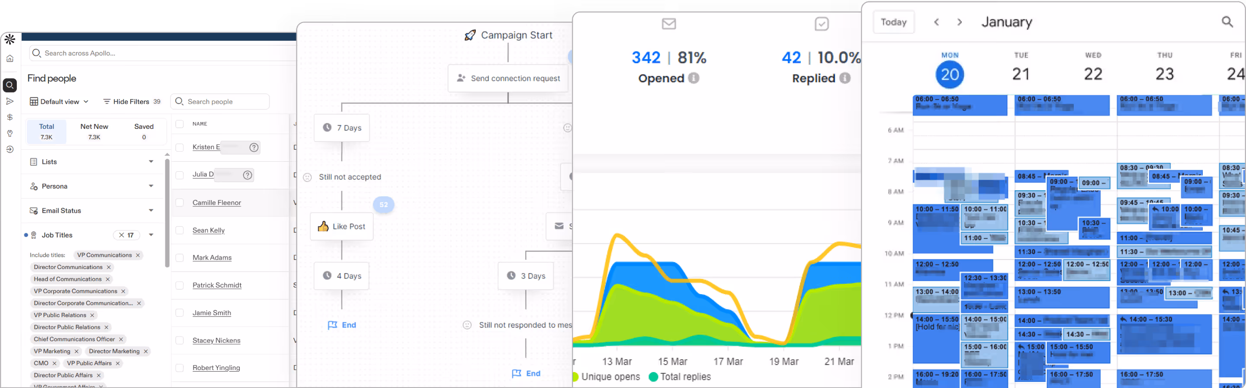Image resolution: width=1246 pixels, height=388 pixels.
Task: Click the info icon next to Replied
Action: pos(845,78)
